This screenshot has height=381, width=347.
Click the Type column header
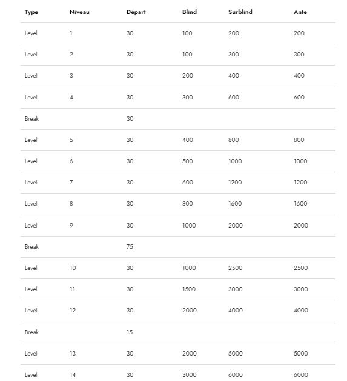coord(31,12)
